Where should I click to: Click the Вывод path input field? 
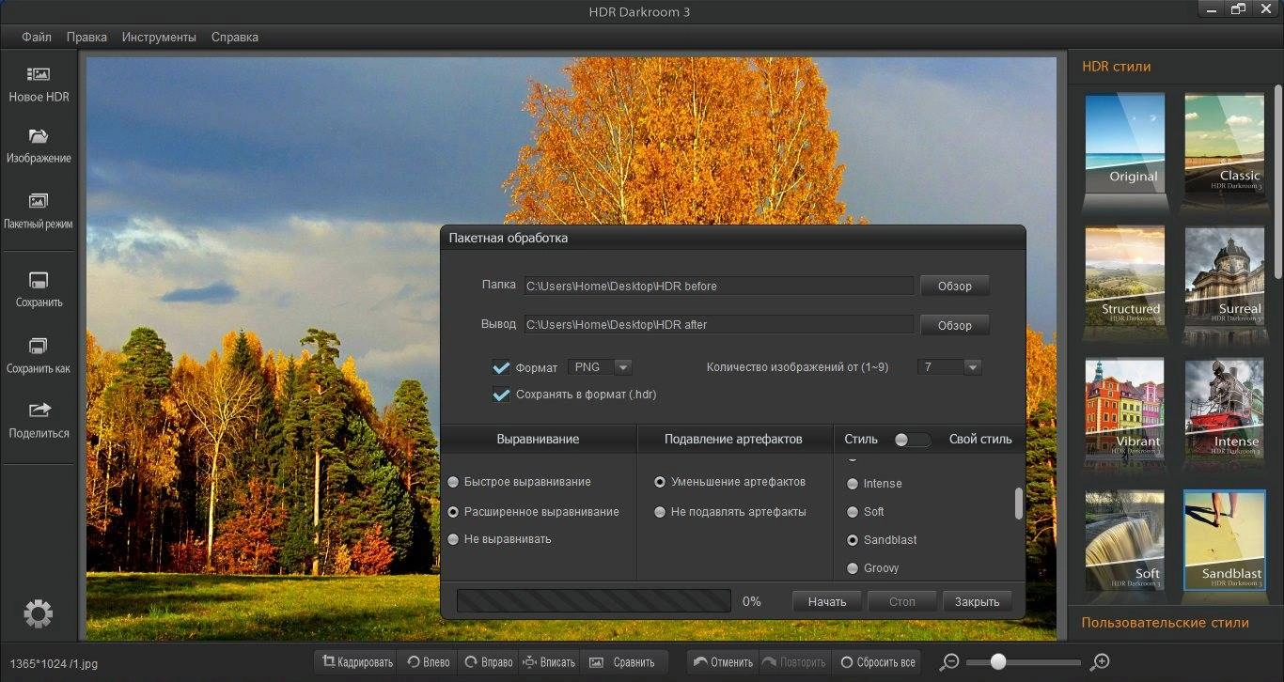point(718,325)
